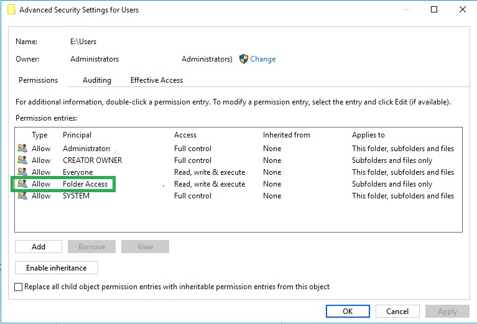The width and height of the screenshot is (477, 324).
Task: Switch to the Auditing tab
Action: [97, 80]
